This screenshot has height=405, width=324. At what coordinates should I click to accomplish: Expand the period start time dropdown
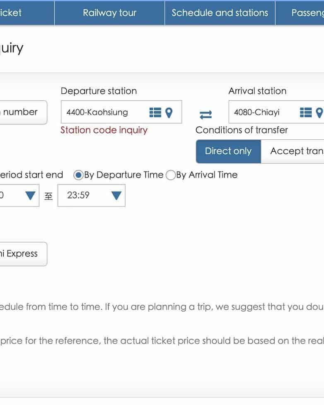(x=30, y=195)
